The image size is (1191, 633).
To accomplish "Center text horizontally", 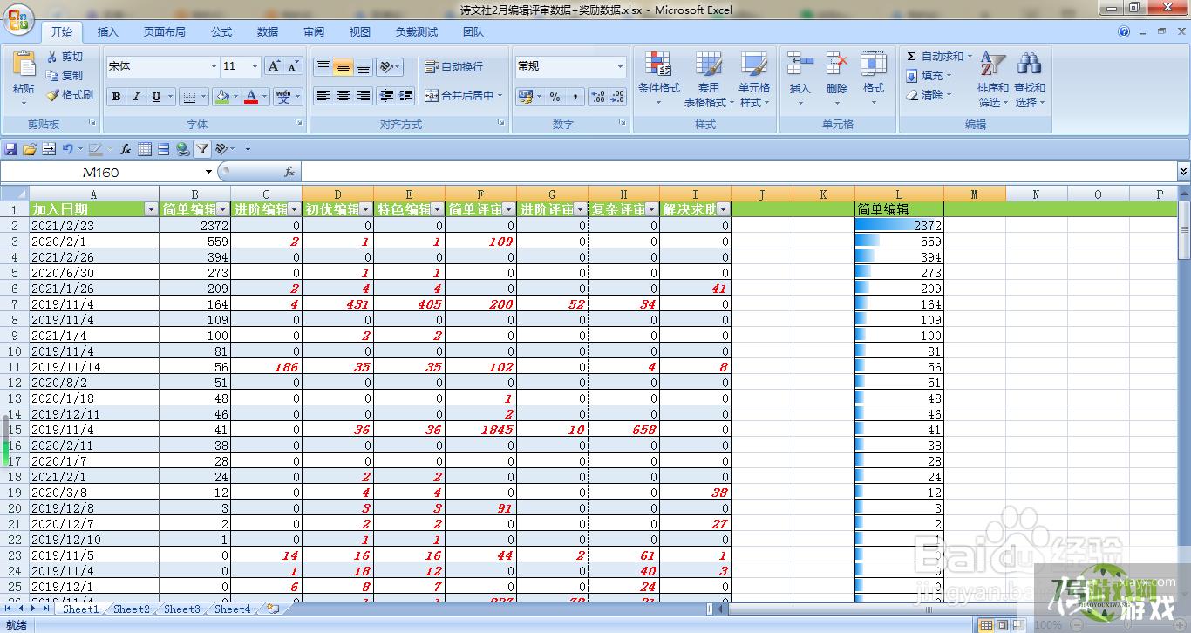I will [344, 96].
